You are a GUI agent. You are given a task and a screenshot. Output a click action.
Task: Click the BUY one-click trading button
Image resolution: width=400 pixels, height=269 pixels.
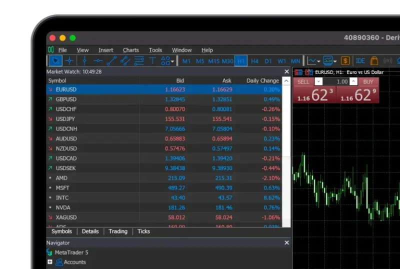coord(368,81)
